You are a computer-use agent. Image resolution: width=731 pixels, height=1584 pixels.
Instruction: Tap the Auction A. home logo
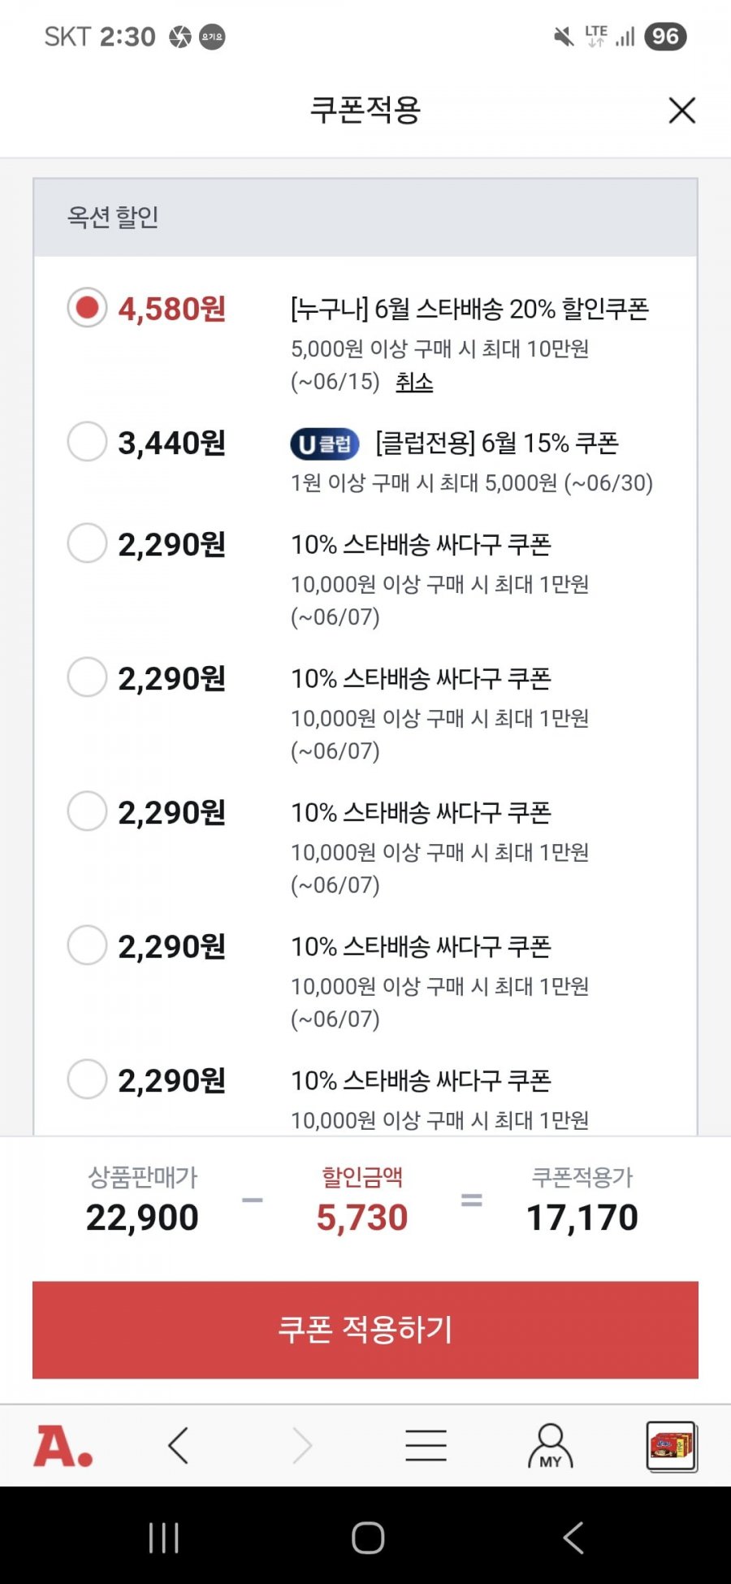tap(63, 1446)
